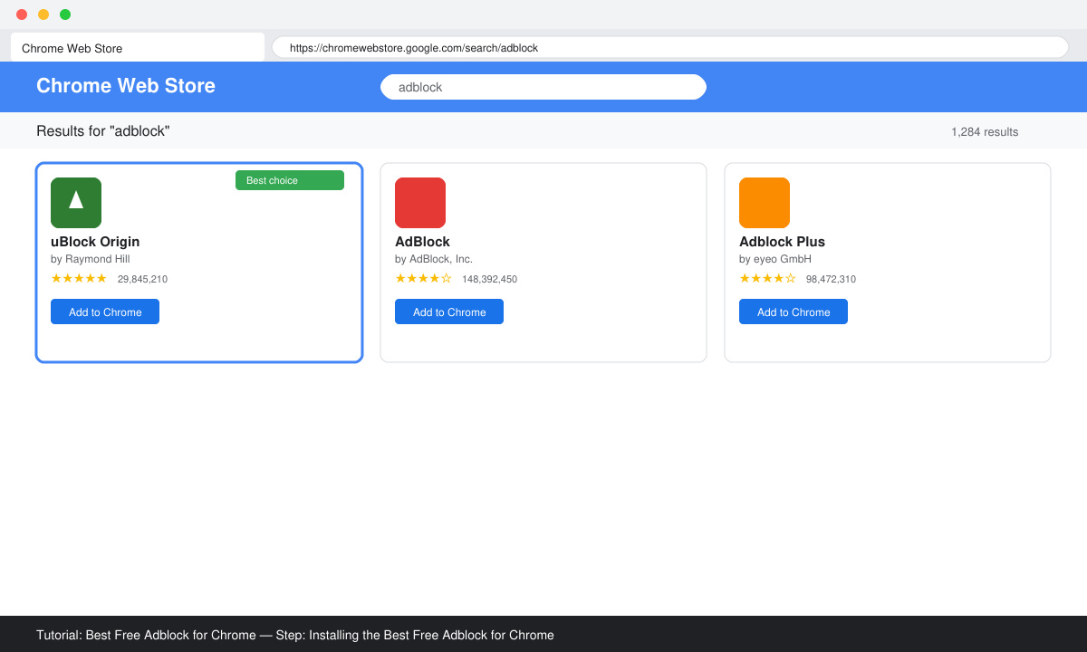Click the browser address bar URL
This screenshot has height=652, width=1087.
(670, 47)
